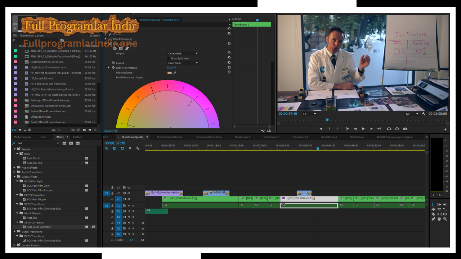Open ThomBrownInstantInk sequence tab
461x259 pixels.
169,137
